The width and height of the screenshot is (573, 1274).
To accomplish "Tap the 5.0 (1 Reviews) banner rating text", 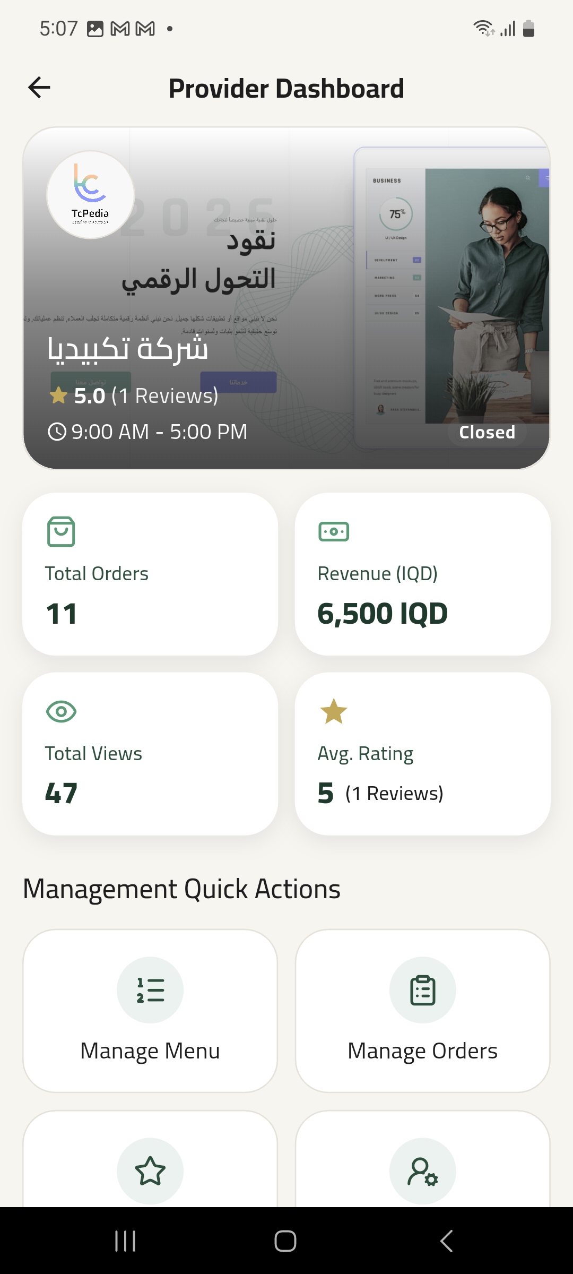I will click(146, 396).
